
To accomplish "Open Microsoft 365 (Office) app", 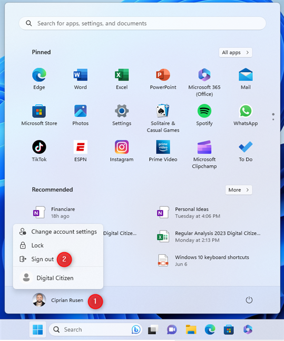I will 204,82.
